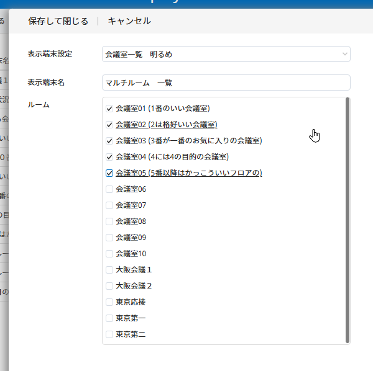This screenshot has width=373, height=371.
Task: Click the 保存して閉じる button
Action: click(58, 21)
